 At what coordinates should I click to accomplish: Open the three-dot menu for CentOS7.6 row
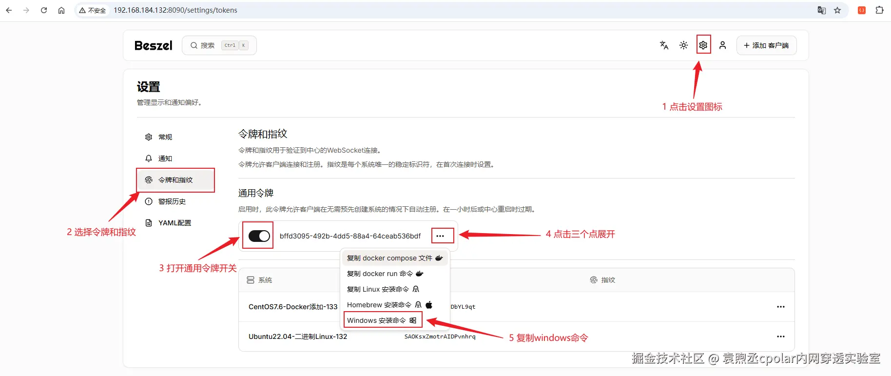coord(781,307)
